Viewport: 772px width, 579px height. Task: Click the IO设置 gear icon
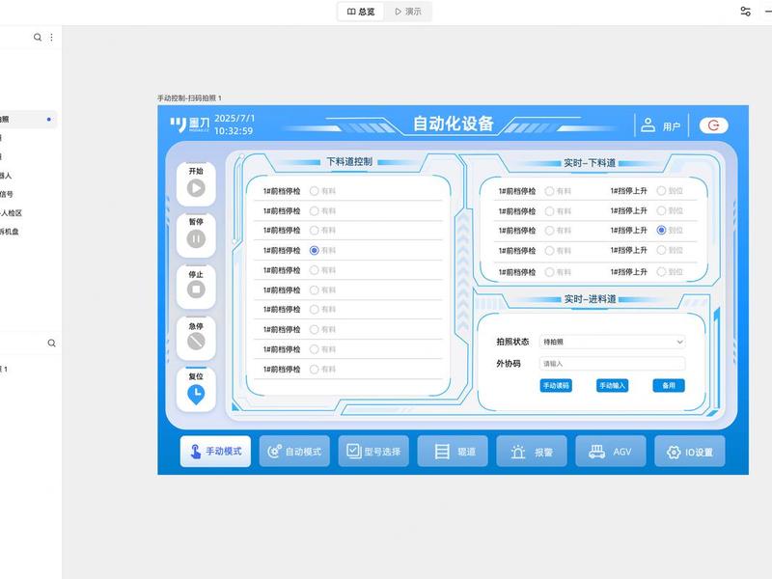click(673, 452)
